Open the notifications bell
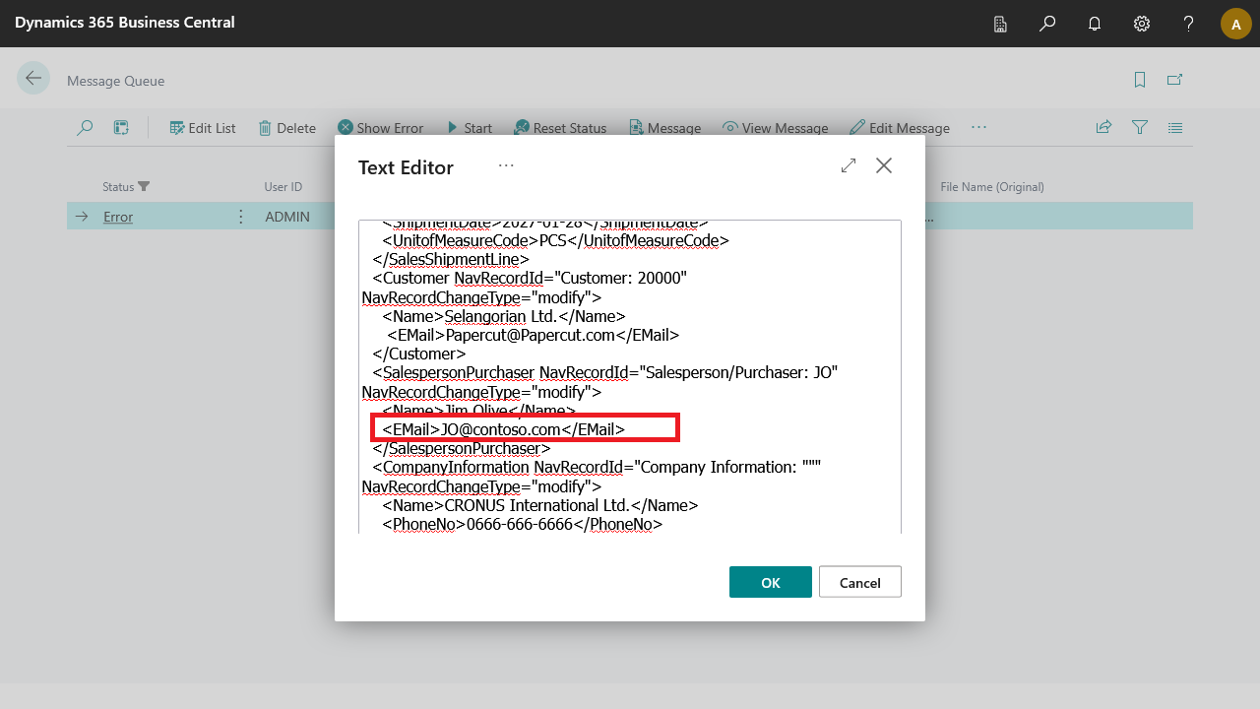 [x=1095, y=24]
